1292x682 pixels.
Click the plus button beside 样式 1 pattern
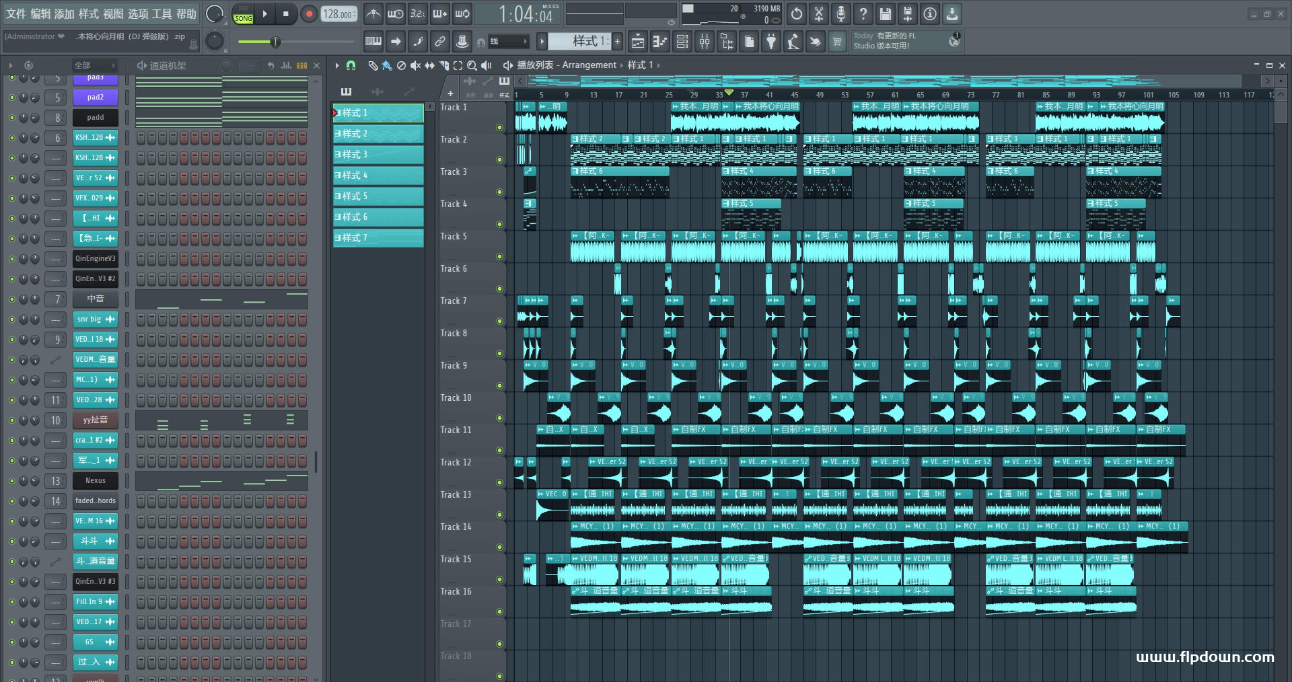617,42
